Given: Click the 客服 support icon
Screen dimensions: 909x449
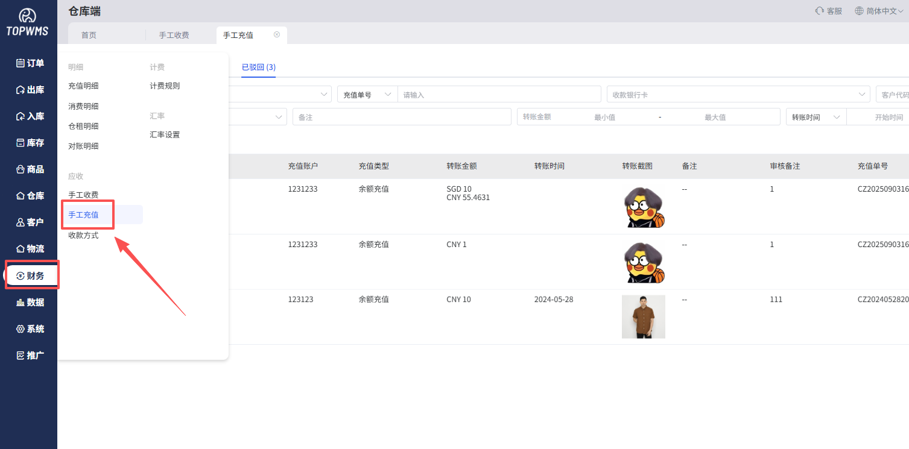Looking at the screenshot, I should tap(829, 10).
